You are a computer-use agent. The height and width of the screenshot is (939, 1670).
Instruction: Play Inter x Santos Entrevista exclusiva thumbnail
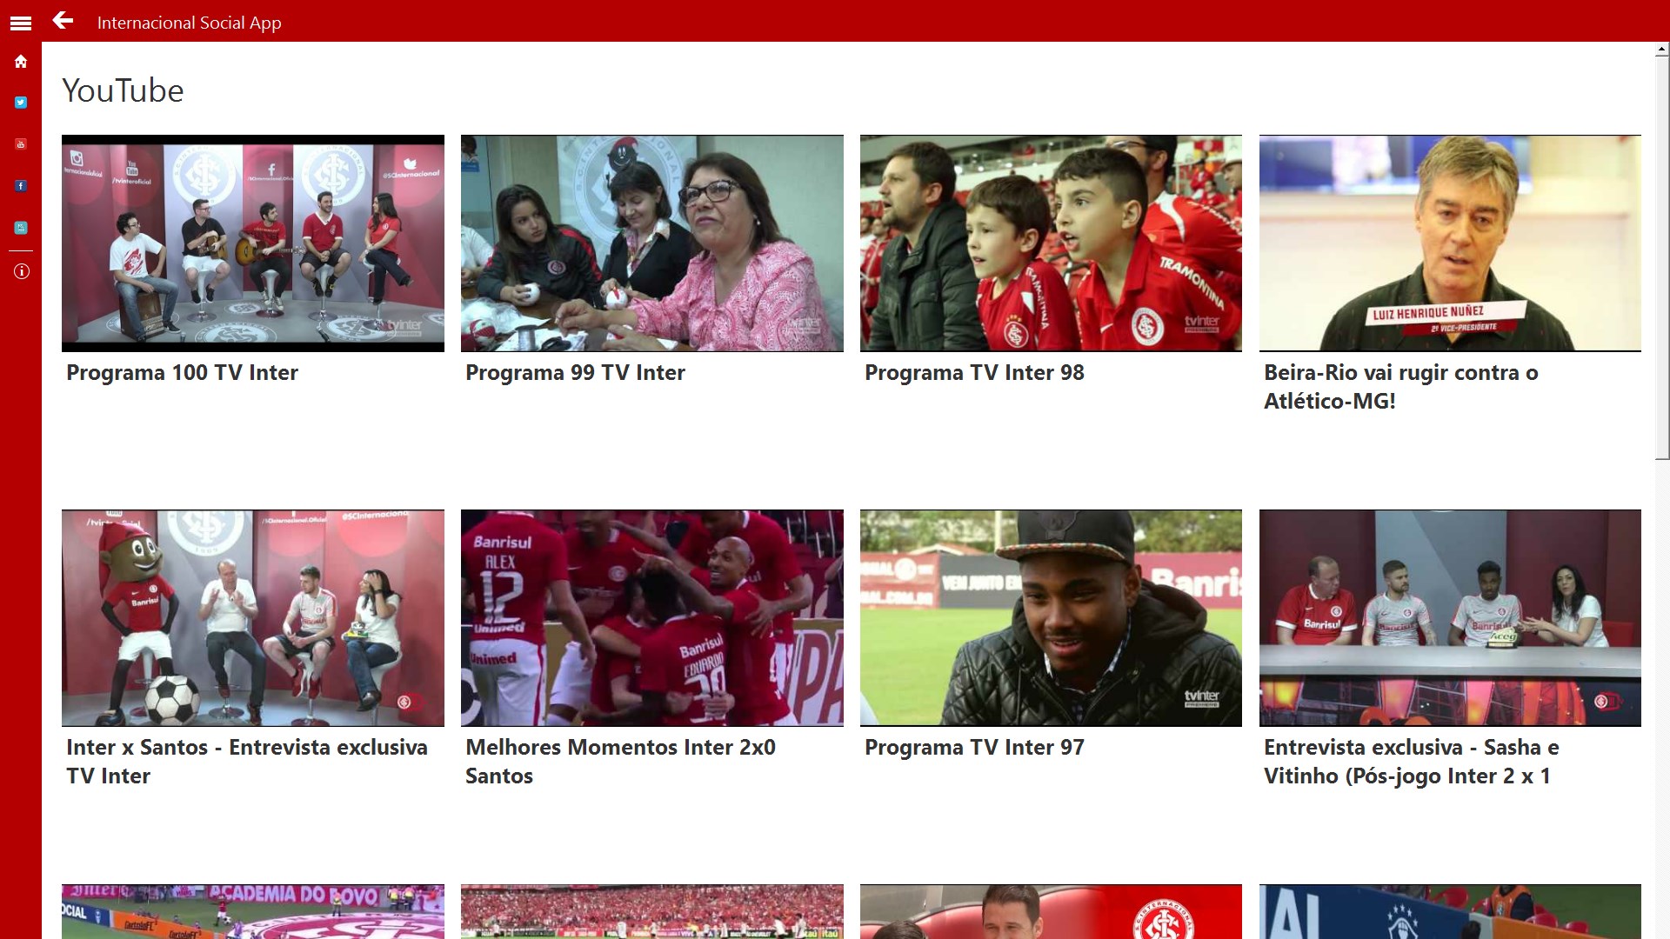pyautogui.click(x=252, y=617)
